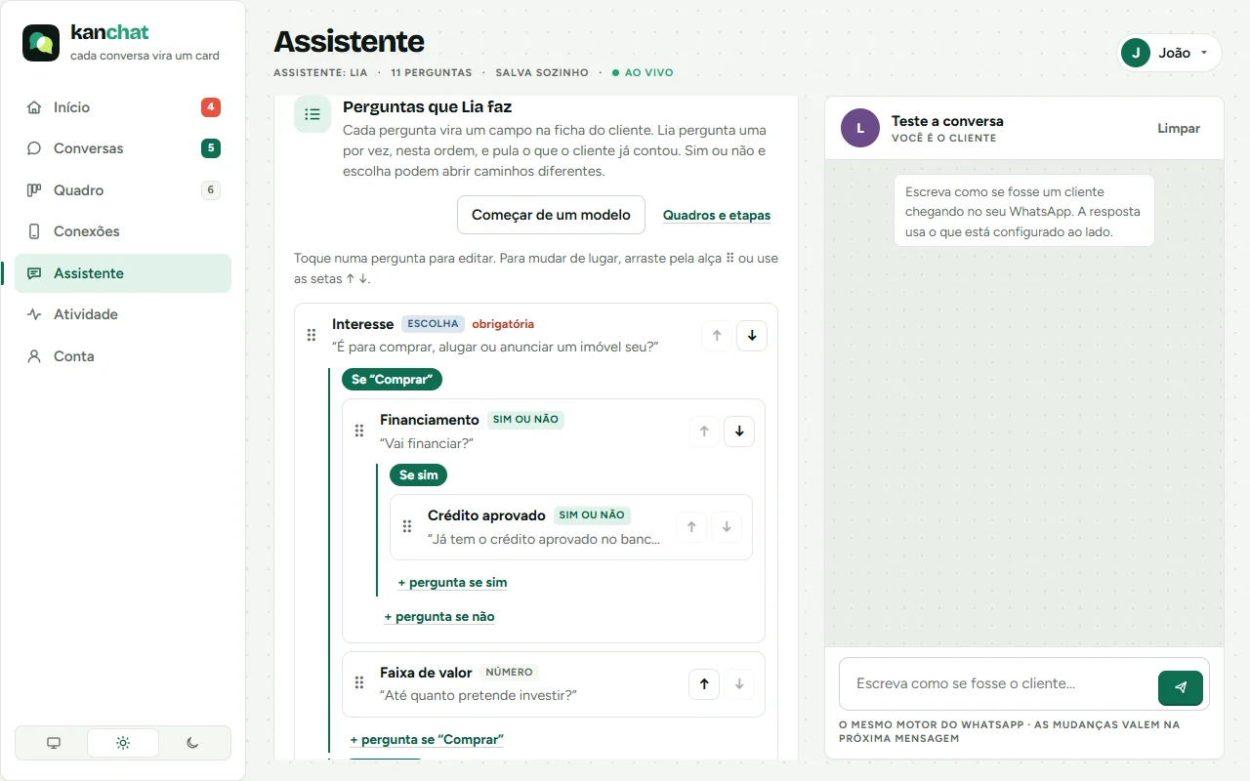Move Faixa de valor up
The image size is (1250, 781).
pyautogui.click(x=704, y=684)
